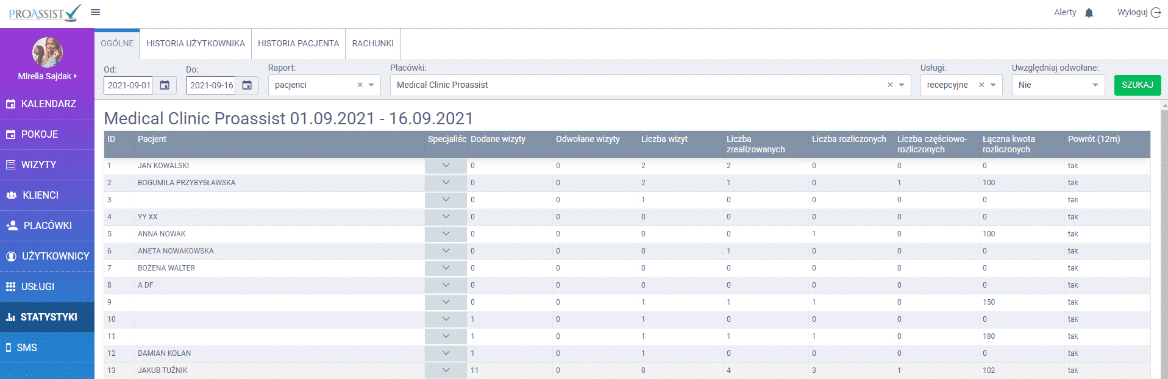Switch to Historia użytkownika tab
The width and height of the screenshot is (1168, 379).
point(196,44)
